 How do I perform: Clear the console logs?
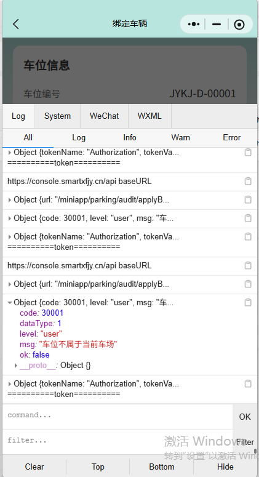[34, 467]
